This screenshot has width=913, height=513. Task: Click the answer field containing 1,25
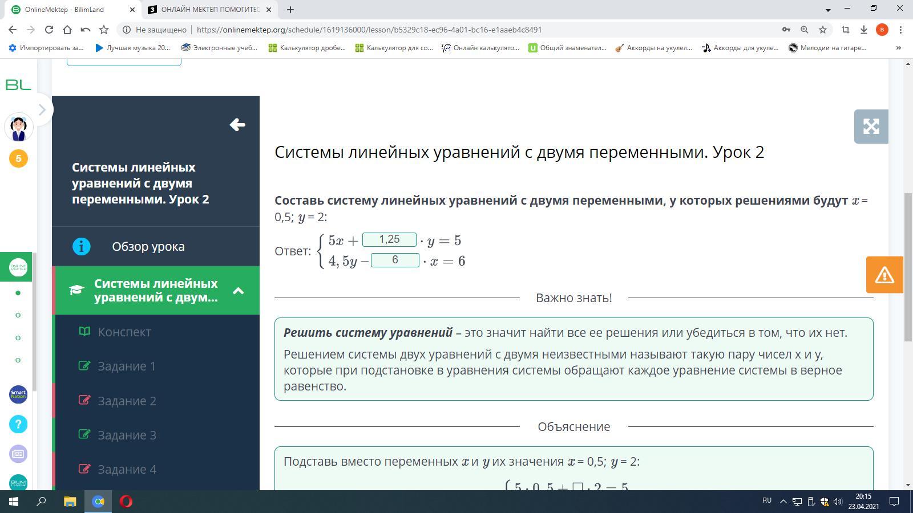[x=389, y=239]
